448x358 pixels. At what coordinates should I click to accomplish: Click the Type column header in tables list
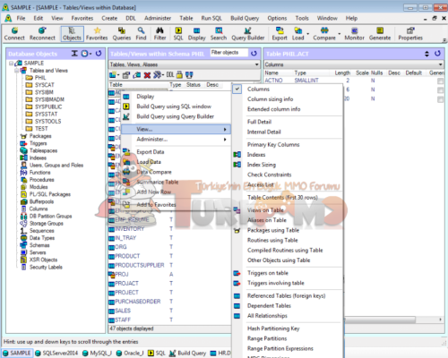[x=176, y=85]
